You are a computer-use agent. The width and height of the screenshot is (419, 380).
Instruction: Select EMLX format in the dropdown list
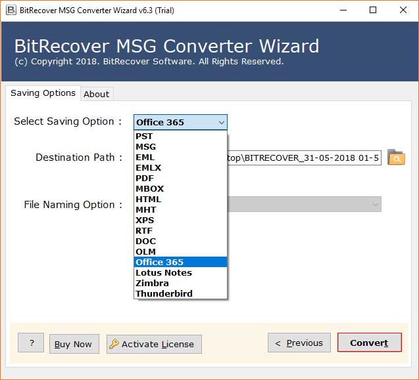coord(180,167)
